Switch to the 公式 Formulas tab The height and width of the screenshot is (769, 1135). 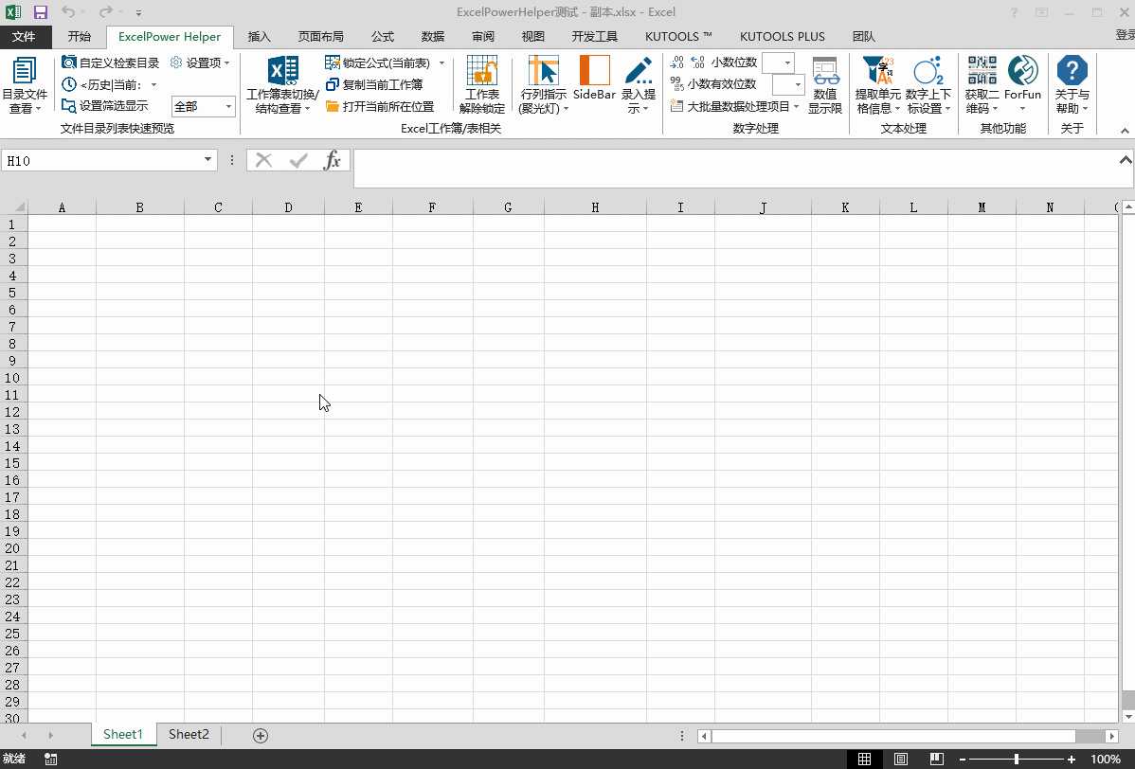[382, 36]
